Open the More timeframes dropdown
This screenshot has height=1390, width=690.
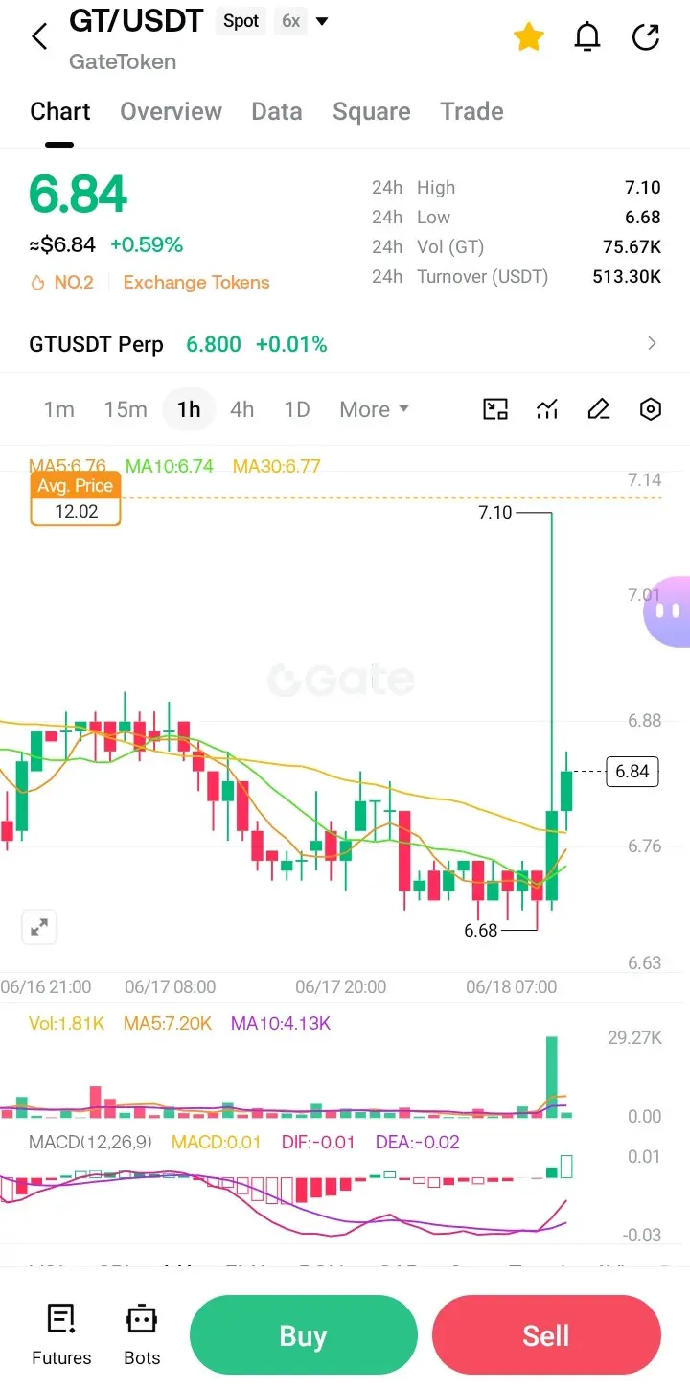pos(375,410)
